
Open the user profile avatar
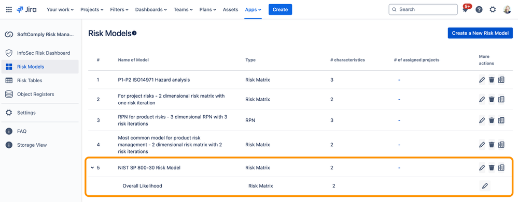click(507, 9)
